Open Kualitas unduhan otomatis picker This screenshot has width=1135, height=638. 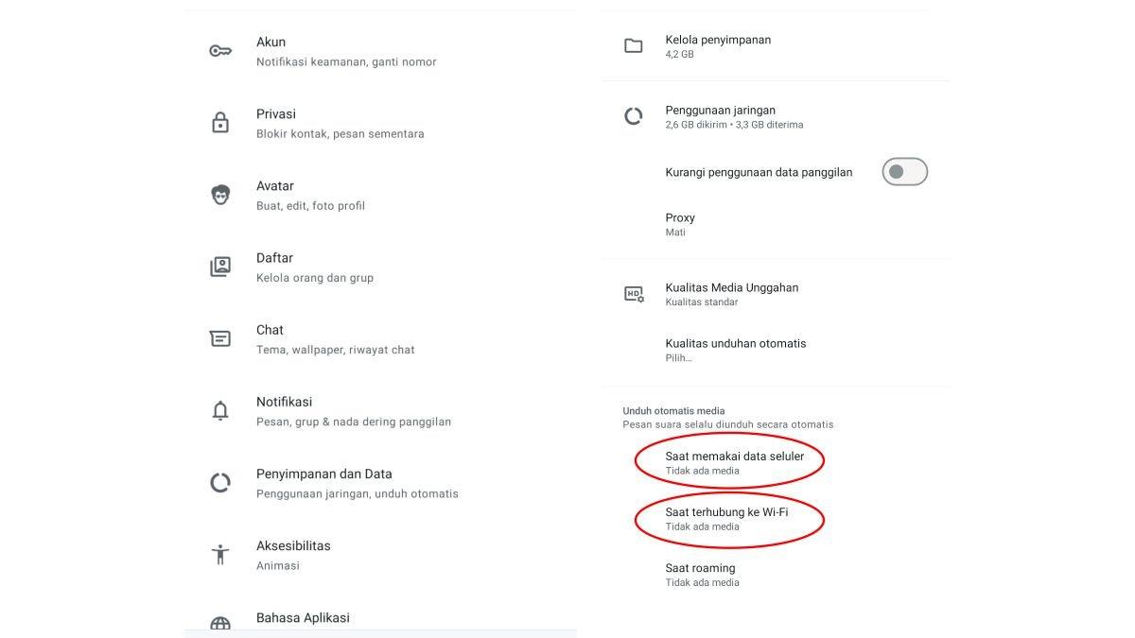[736, 349]
